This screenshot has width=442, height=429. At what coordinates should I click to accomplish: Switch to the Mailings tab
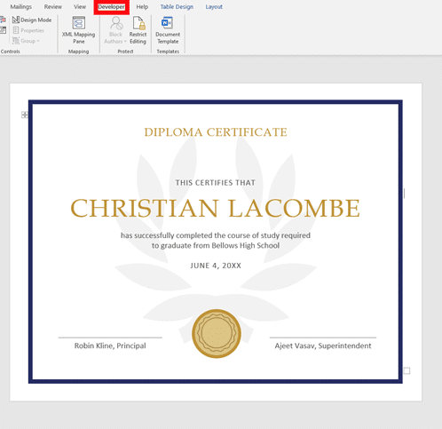point(21,6)
